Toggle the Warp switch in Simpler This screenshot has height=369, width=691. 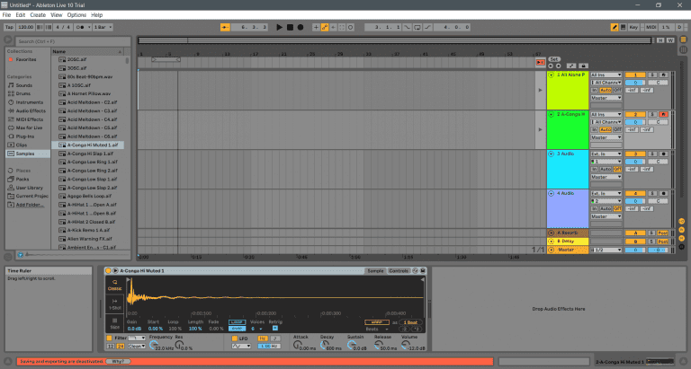377,322
